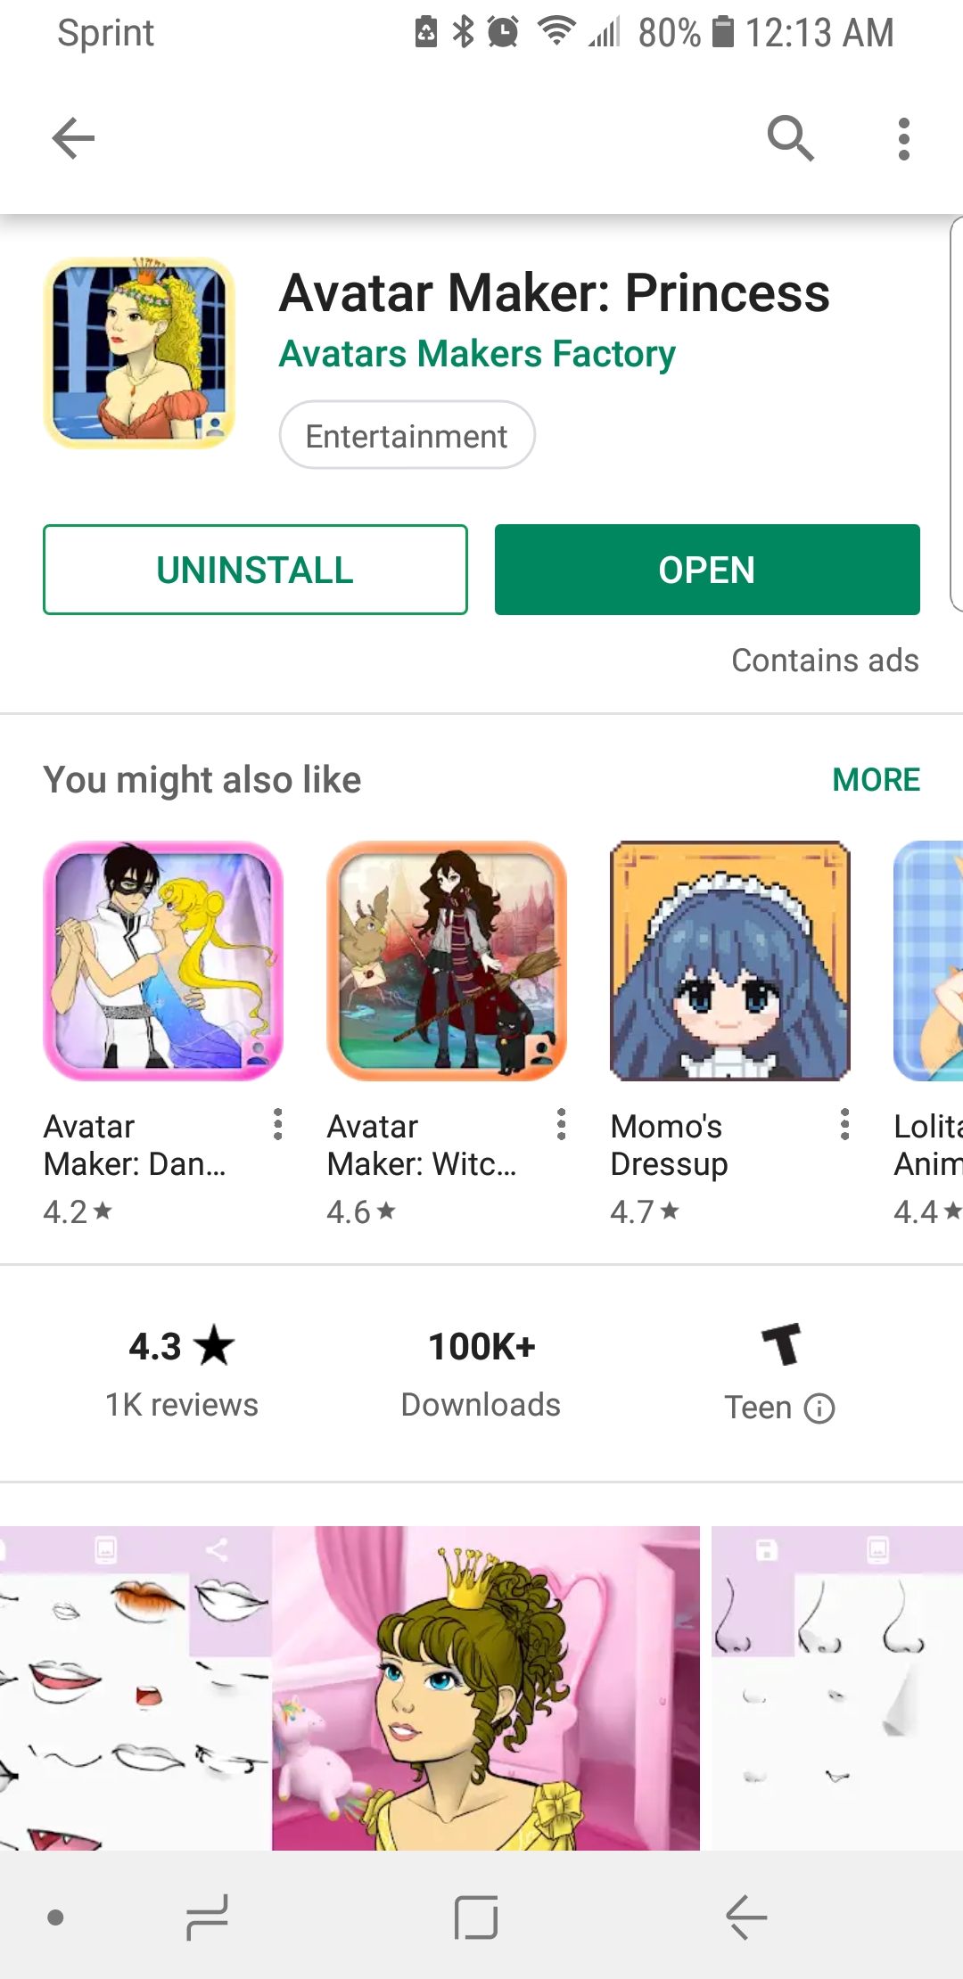View the 4.3 star rating reviews
Screen dimensions: 963x1979
coord(182,1373)
